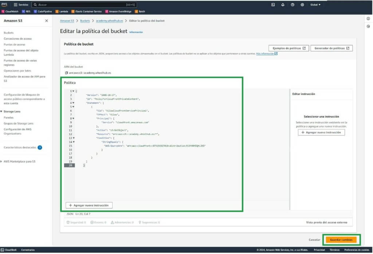The width and height of the screenshot is (373, 254).
Task: Click in the Buscar search field
Action: click(x=84, y=5)
